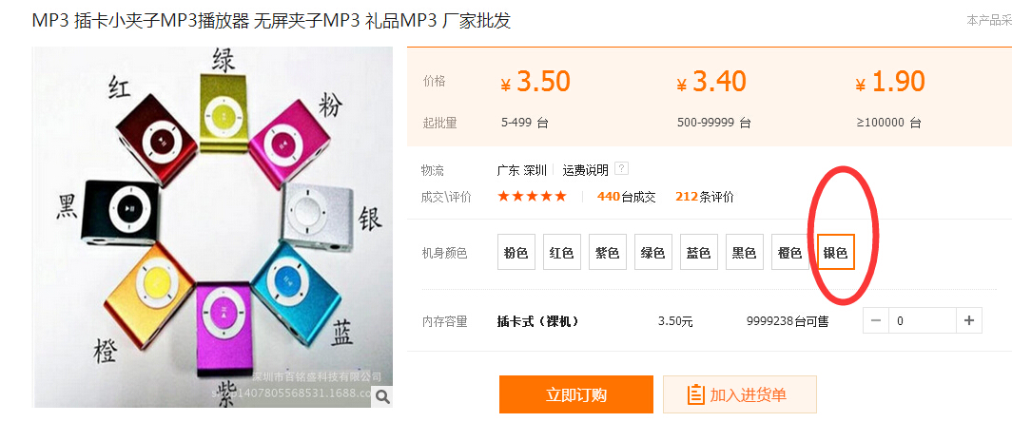The width and height of the screenshot is (1012, 422).
Task: Click the plus quantity button
Action: point(969,320)
